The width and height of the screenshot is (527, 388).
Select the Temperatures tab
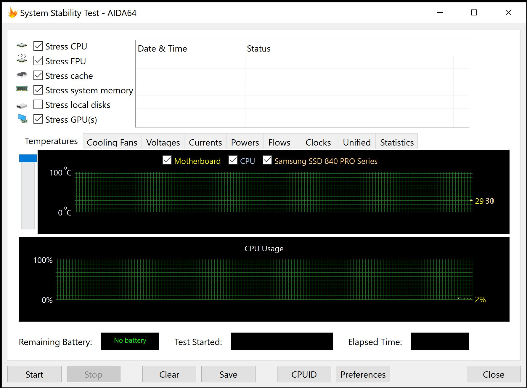click(x=51, y=141)
